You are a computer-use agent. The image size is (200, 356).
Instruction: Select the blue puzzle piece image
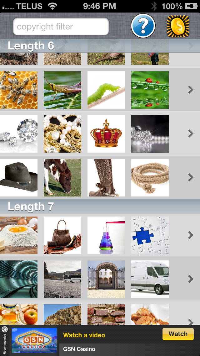(150, 235)
